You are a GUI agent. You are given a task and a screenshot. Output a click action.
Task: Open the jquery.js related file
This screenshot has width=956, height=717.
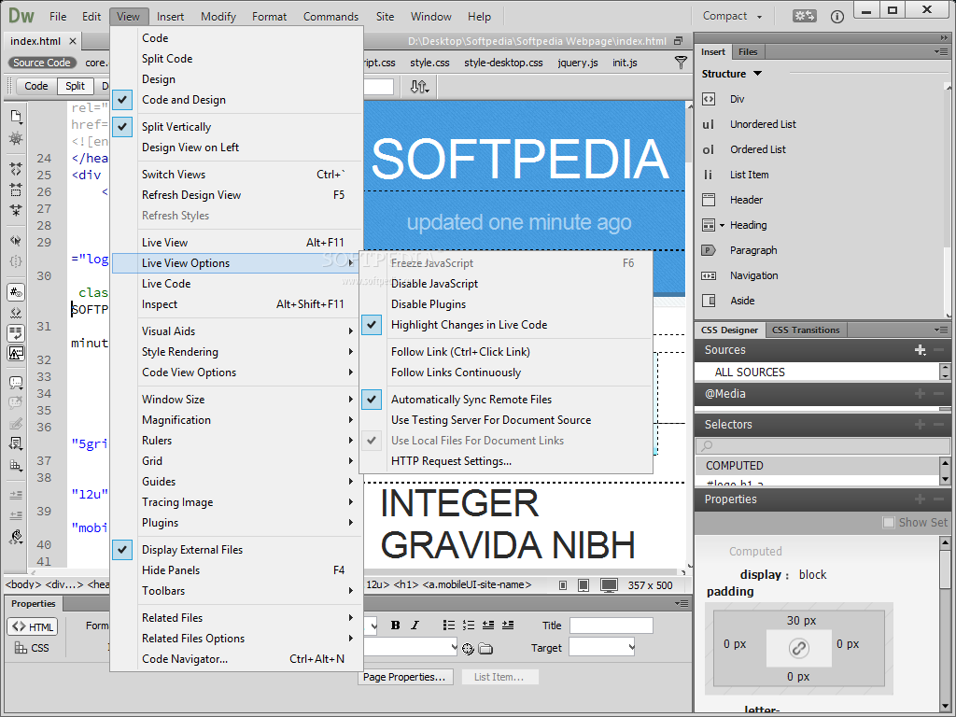click(577, 63)
